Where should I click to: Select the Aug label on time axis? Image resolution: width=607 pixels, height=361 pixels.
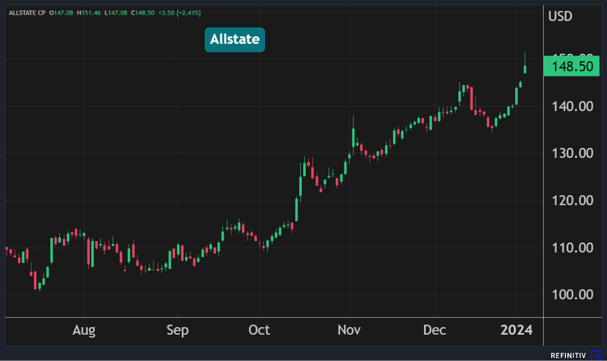point(84,331)
